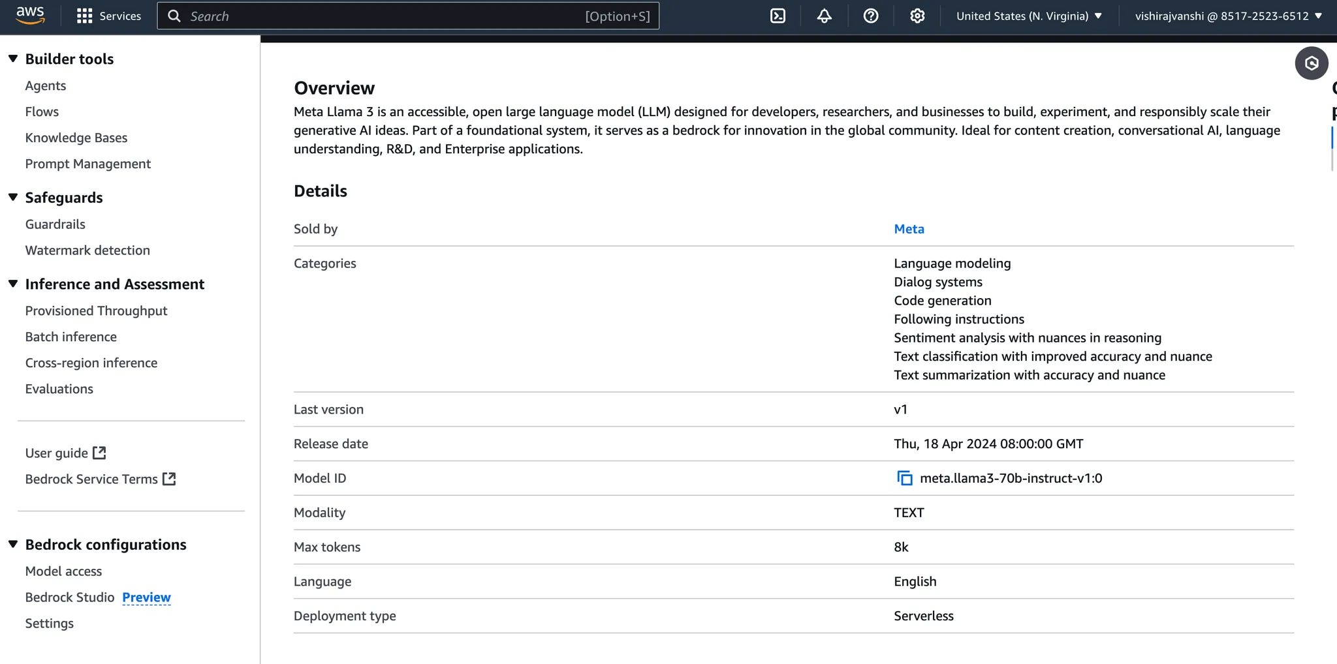Screen dimensions: 1337x664
Task: Click the User guide external link icon
Action: point(99,453)
